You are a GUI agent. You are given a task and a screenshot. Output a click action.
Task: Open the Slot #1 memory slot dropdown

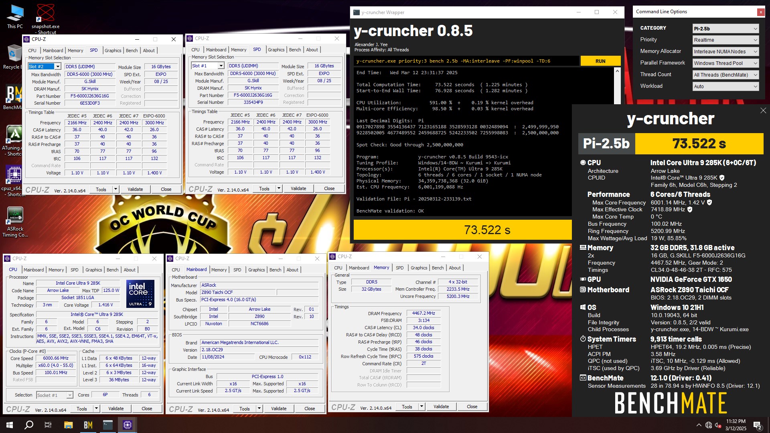click(208, 66)
